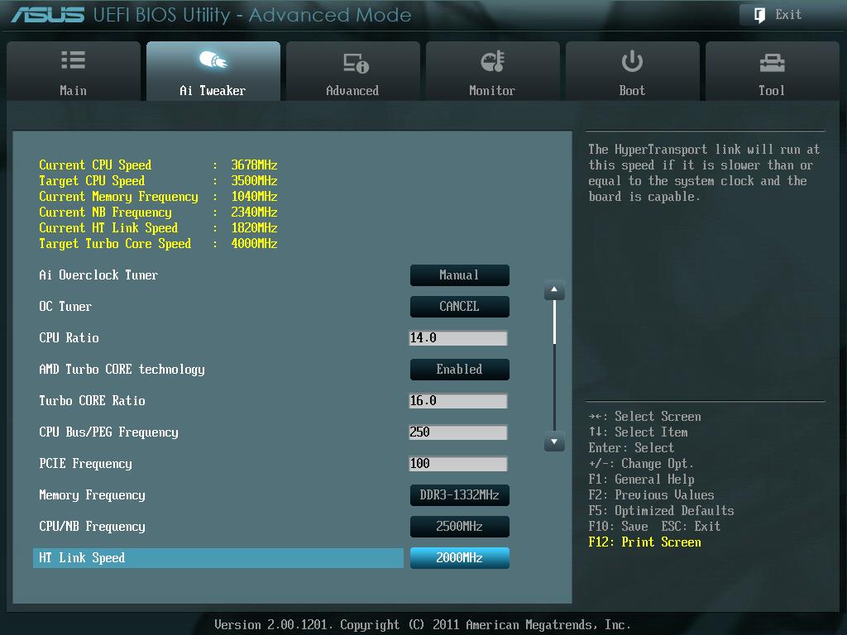Switch to the Ai Tweaker tab
847x635 pixels.
[213, 71]
